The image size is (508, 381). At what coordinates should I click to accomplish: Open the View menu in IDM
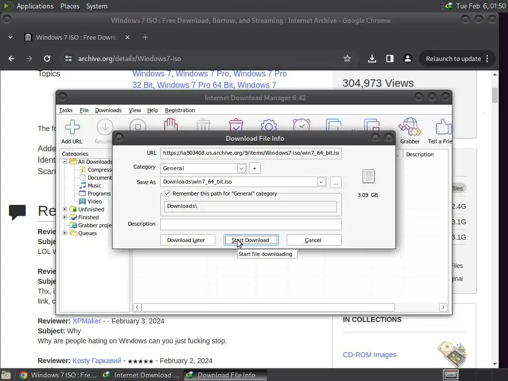point(135,110)
